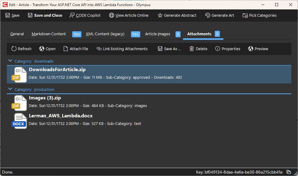The image size is (298, 176).
Task: Switch to the Article Images tab
Action: pyautogui.click(x=158, y=34)
